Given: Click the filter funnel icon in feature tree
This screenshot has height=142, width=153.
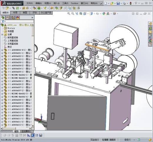Looking at the screenshot, I should (x=3, y=21).
